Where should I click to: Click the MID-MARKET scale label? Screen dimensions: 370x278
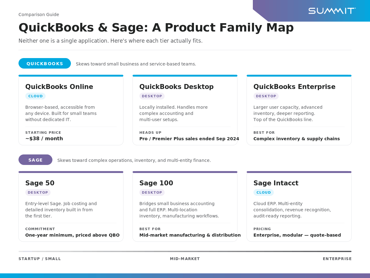[x=185, y=259]
